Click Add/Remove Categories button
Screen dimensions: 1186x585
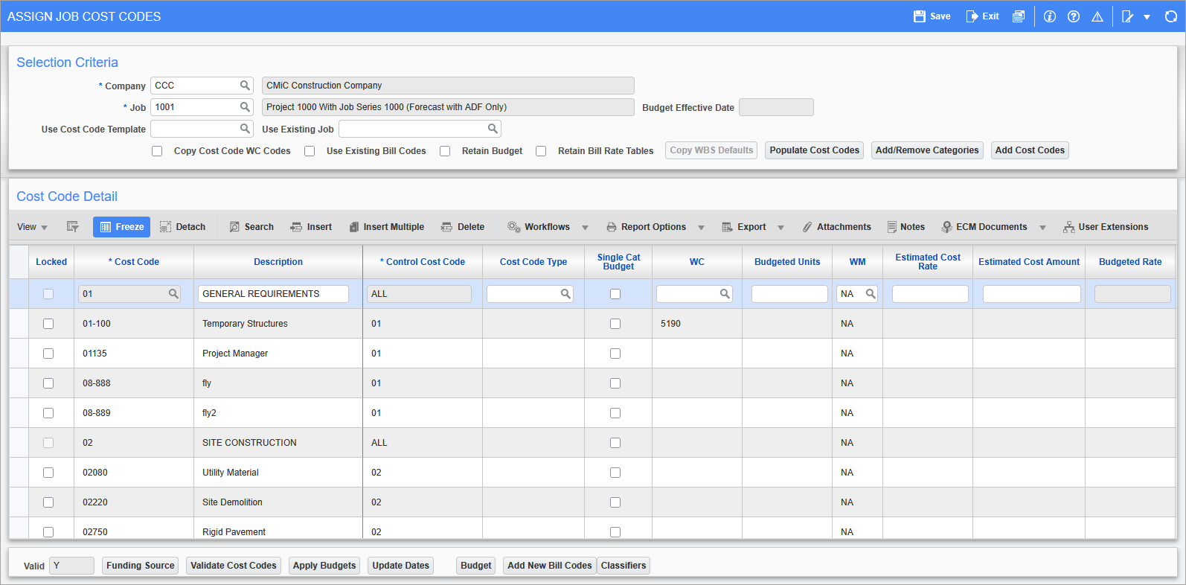(927, 150)
